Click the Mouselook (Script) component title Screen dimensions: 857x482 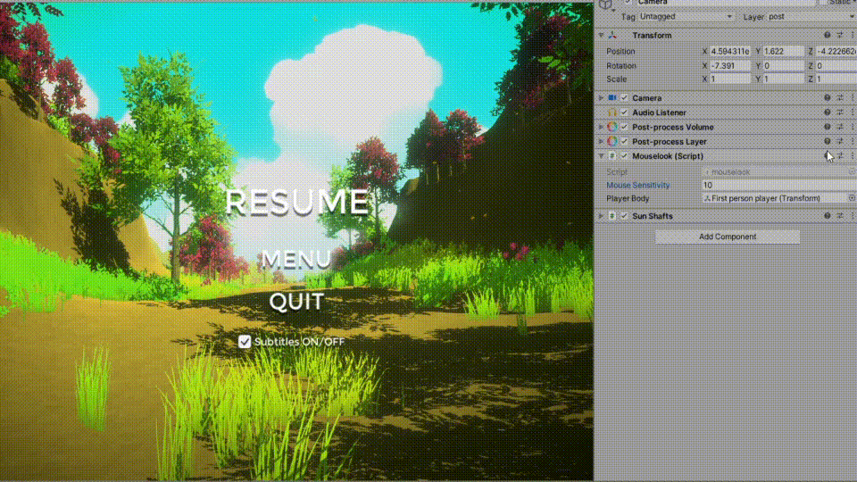668,155
